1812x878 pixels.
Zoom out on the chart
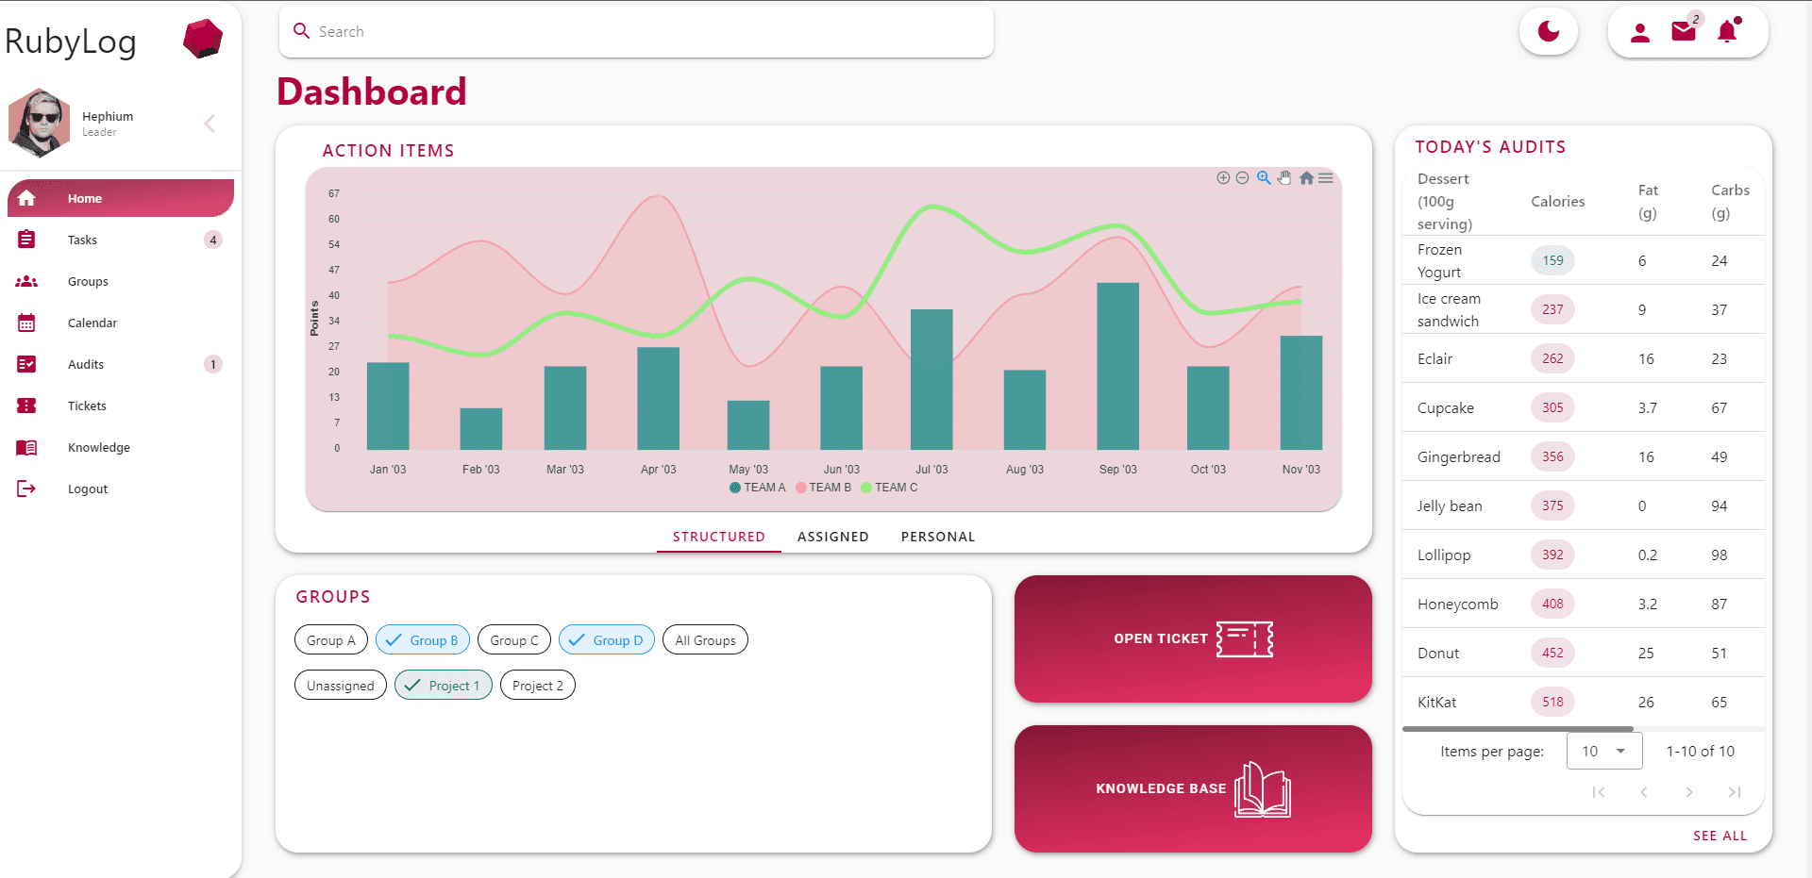1242,177
